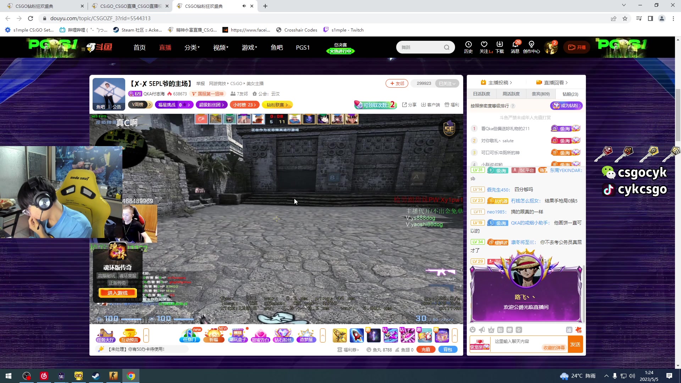Open 鱼吧 in navigation
The image size is (681, 383).
(x=277, y=47)
